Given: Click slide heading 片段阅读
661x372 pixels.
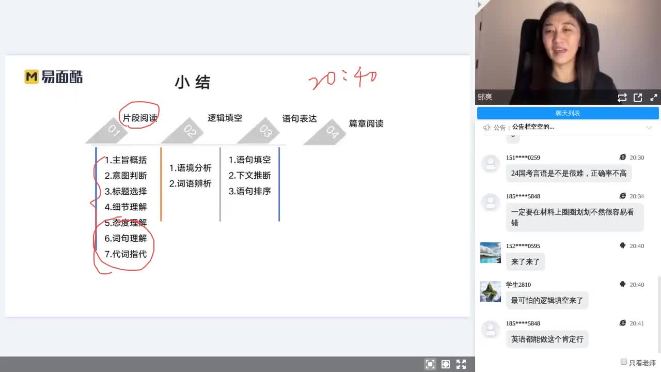Looking at the screenshot, I should (x=139, y=118).
